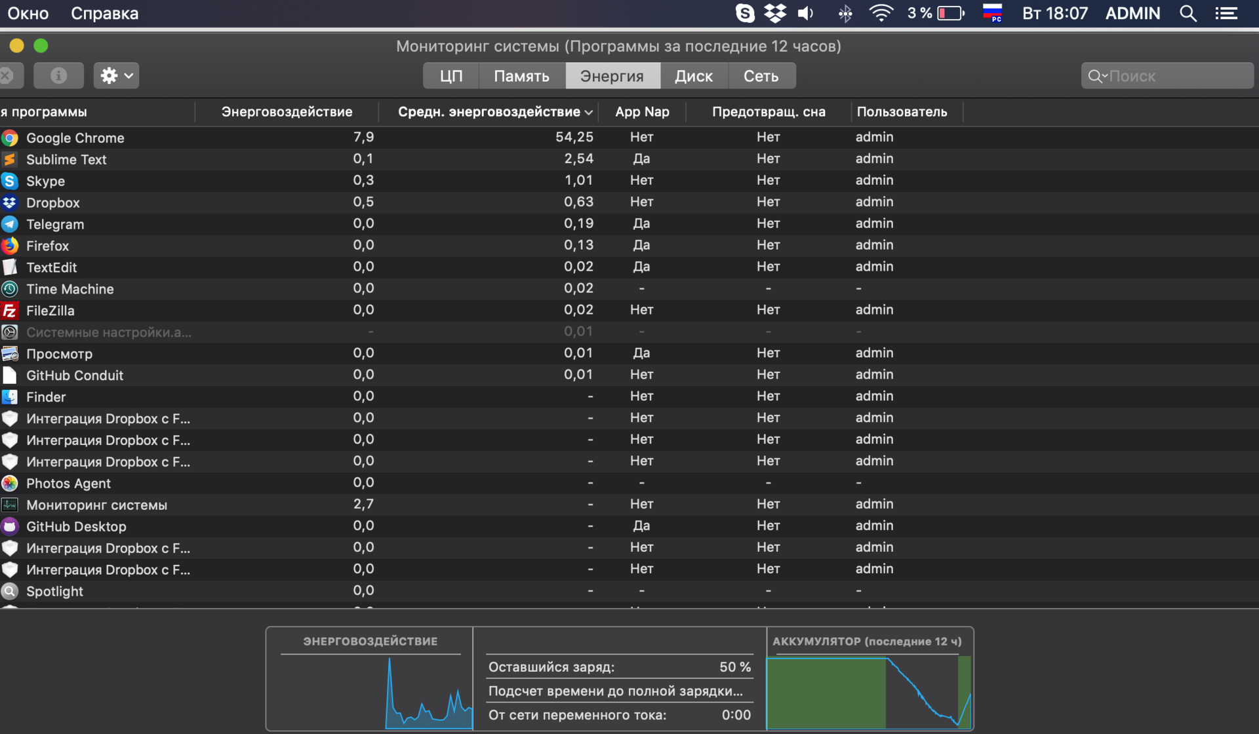Open the Wi-Fi menu bar icon
The width and height of the screenshot is (1259, 734).
click(x=881, y=13)
